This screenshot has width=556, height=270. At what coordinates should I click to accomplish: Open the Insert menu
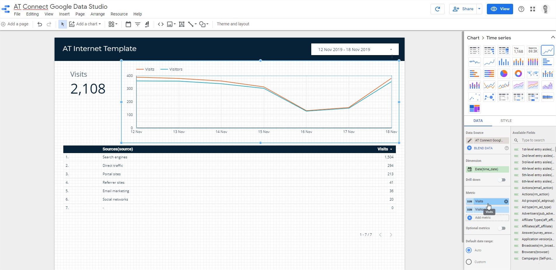[64, 14]
